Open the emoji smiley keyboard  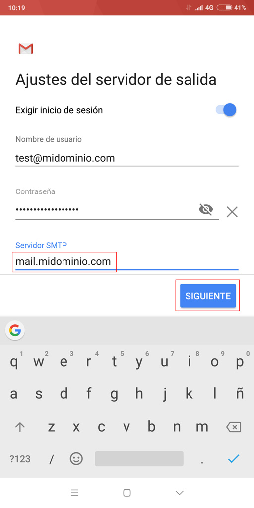(76, 459)
